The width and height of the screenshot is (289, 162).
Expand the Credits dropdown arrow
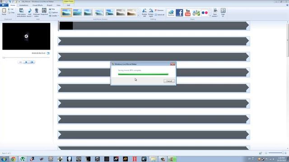point(58,16)
